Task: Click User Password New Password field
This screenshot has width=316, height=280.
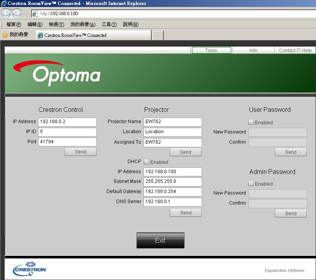Action: 278,132
